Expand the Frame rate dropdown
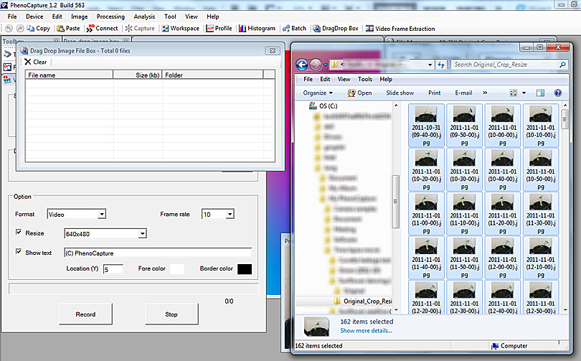This screenshot has width=581, height=361. pyautogui.click(x=230, y=214)
